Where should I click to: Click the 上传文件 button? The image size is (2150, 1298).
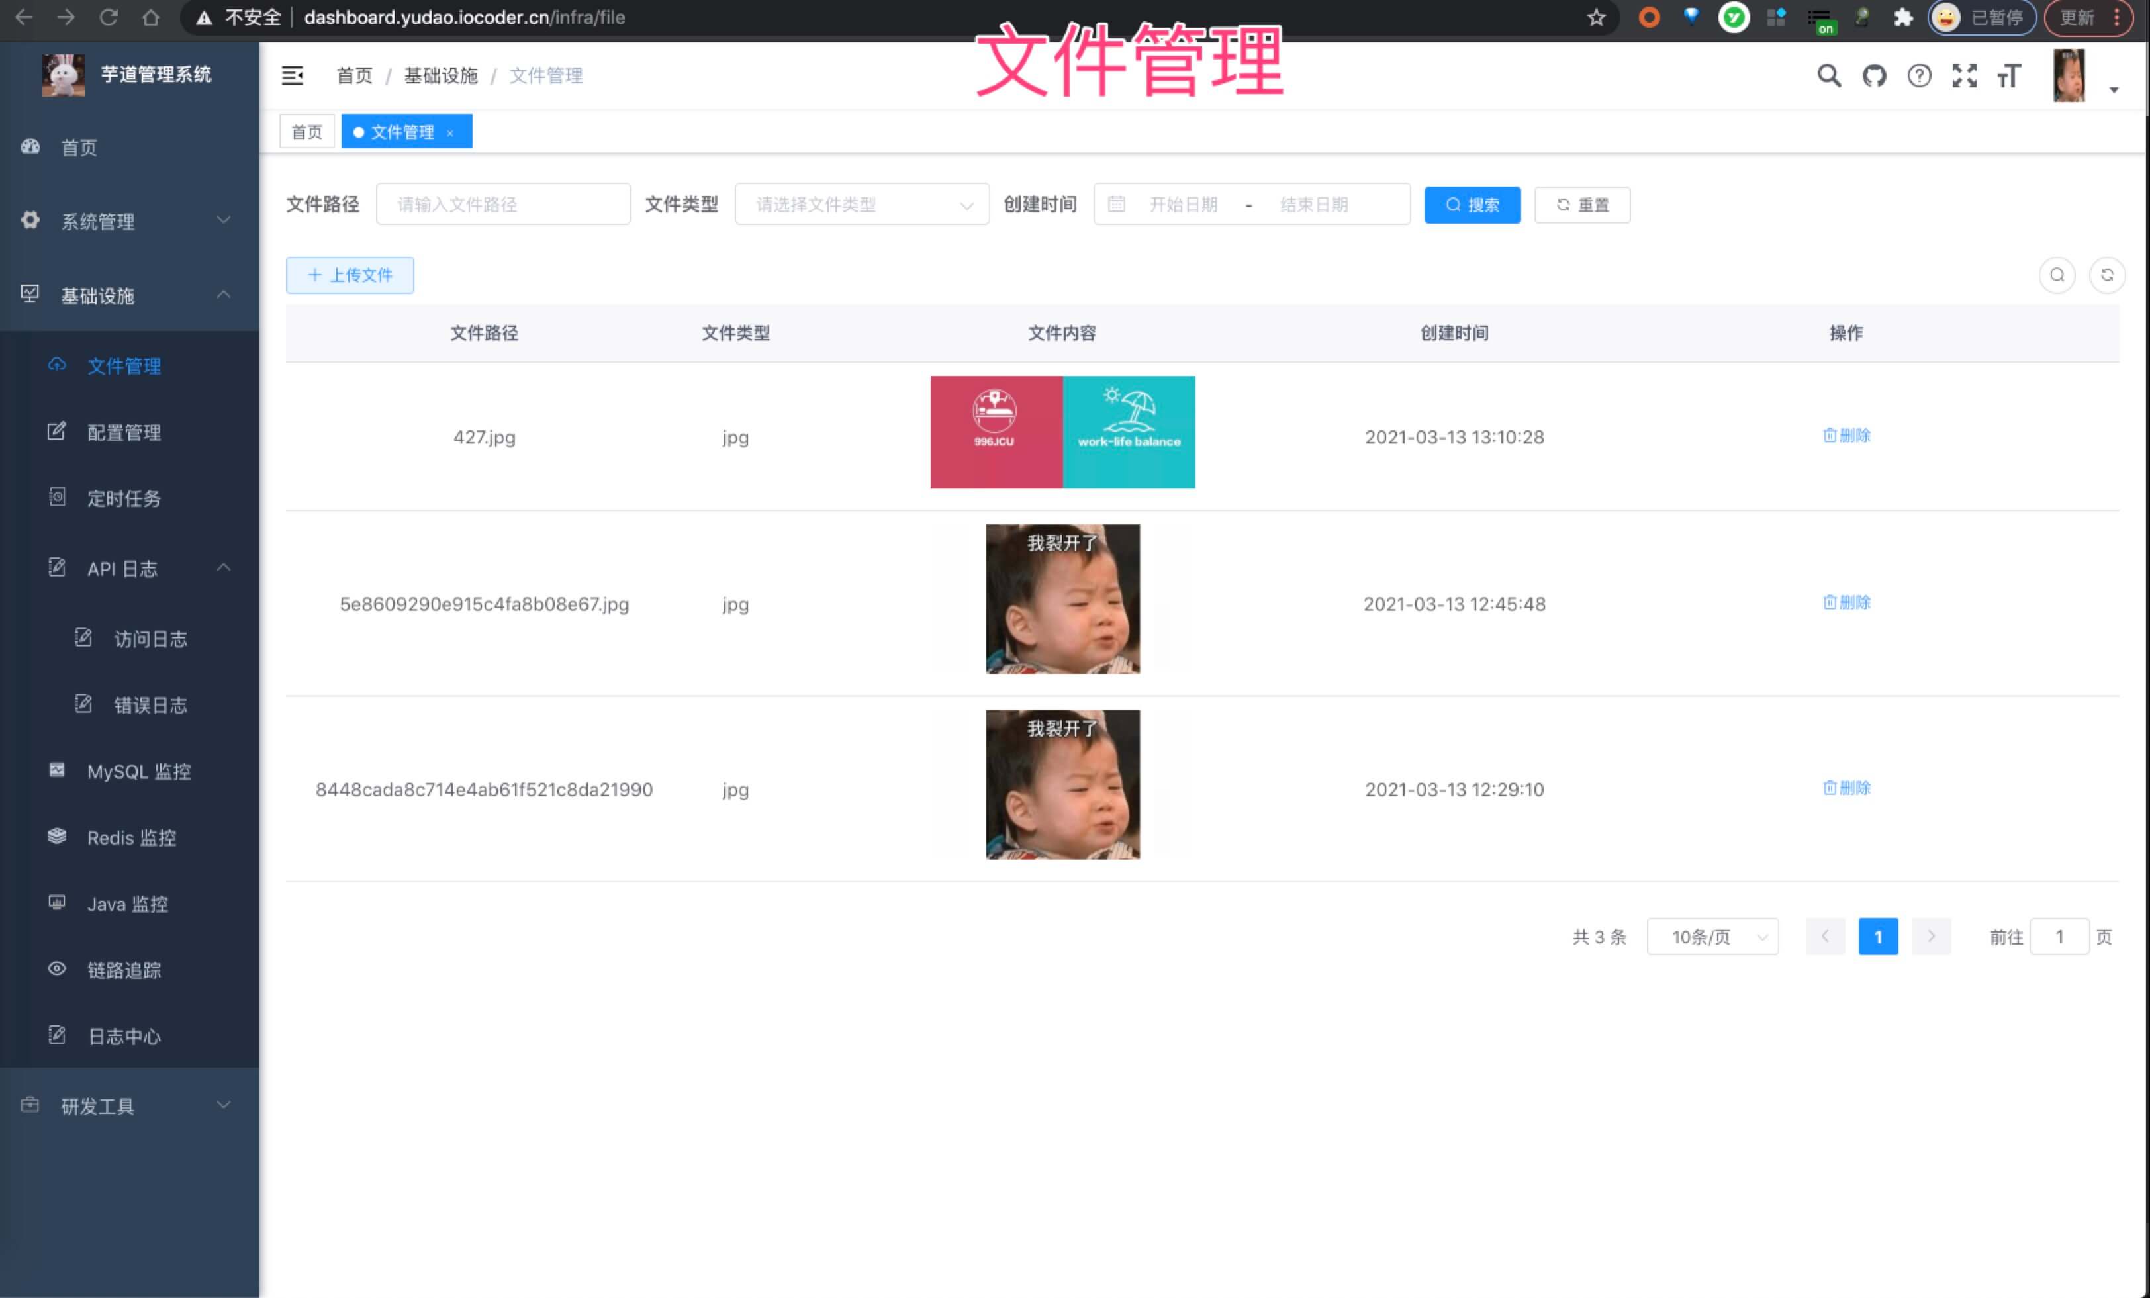tap(350, 275)
